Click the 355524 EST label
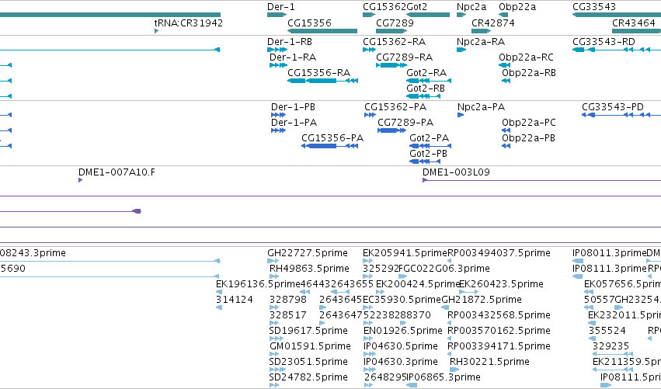This screenshot has height=389, width=661. pyautogui.click(x=607, y=331)
